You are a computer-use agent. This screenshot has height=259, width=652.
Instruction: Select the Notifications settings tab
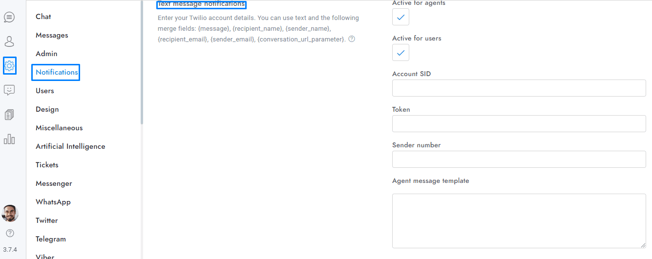pos(57,72)
